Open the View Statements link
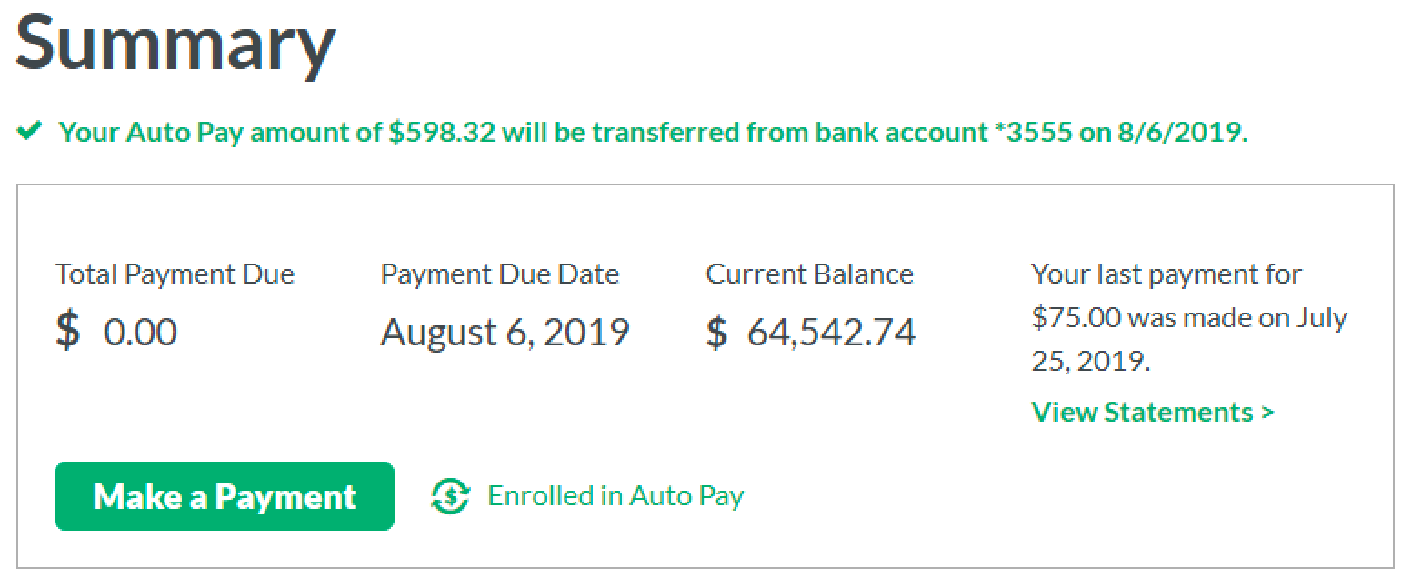Viewport: 1411px width, 578px height. pos(1153,412)
